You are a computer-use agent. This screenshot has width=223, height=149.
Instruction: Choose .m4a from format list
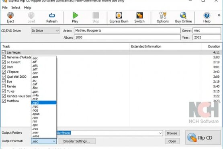44,95
